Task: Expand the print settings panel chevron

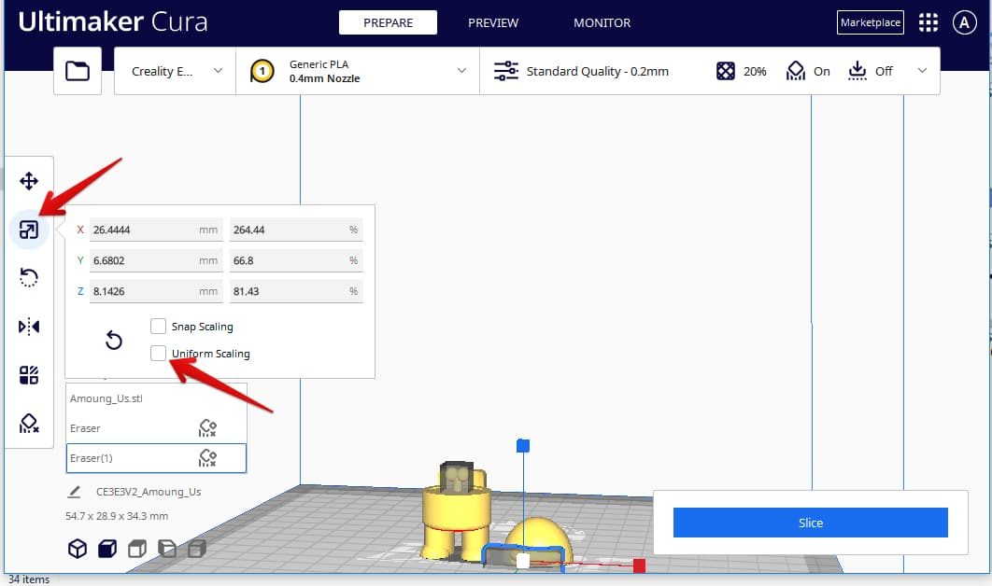Action: tap(922, 71)
